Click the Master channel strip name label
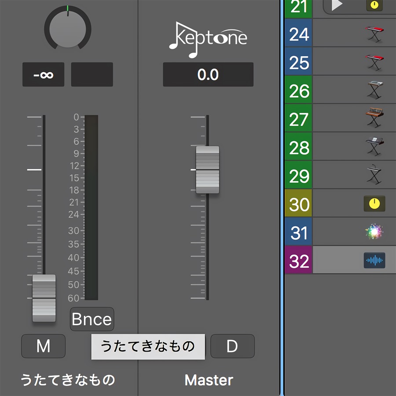396x396 pixels. point(209,380)
